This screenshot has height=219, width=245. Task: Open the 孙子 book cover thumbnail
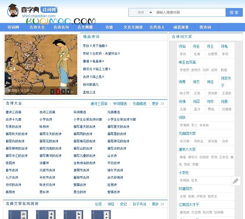point(74,215)
